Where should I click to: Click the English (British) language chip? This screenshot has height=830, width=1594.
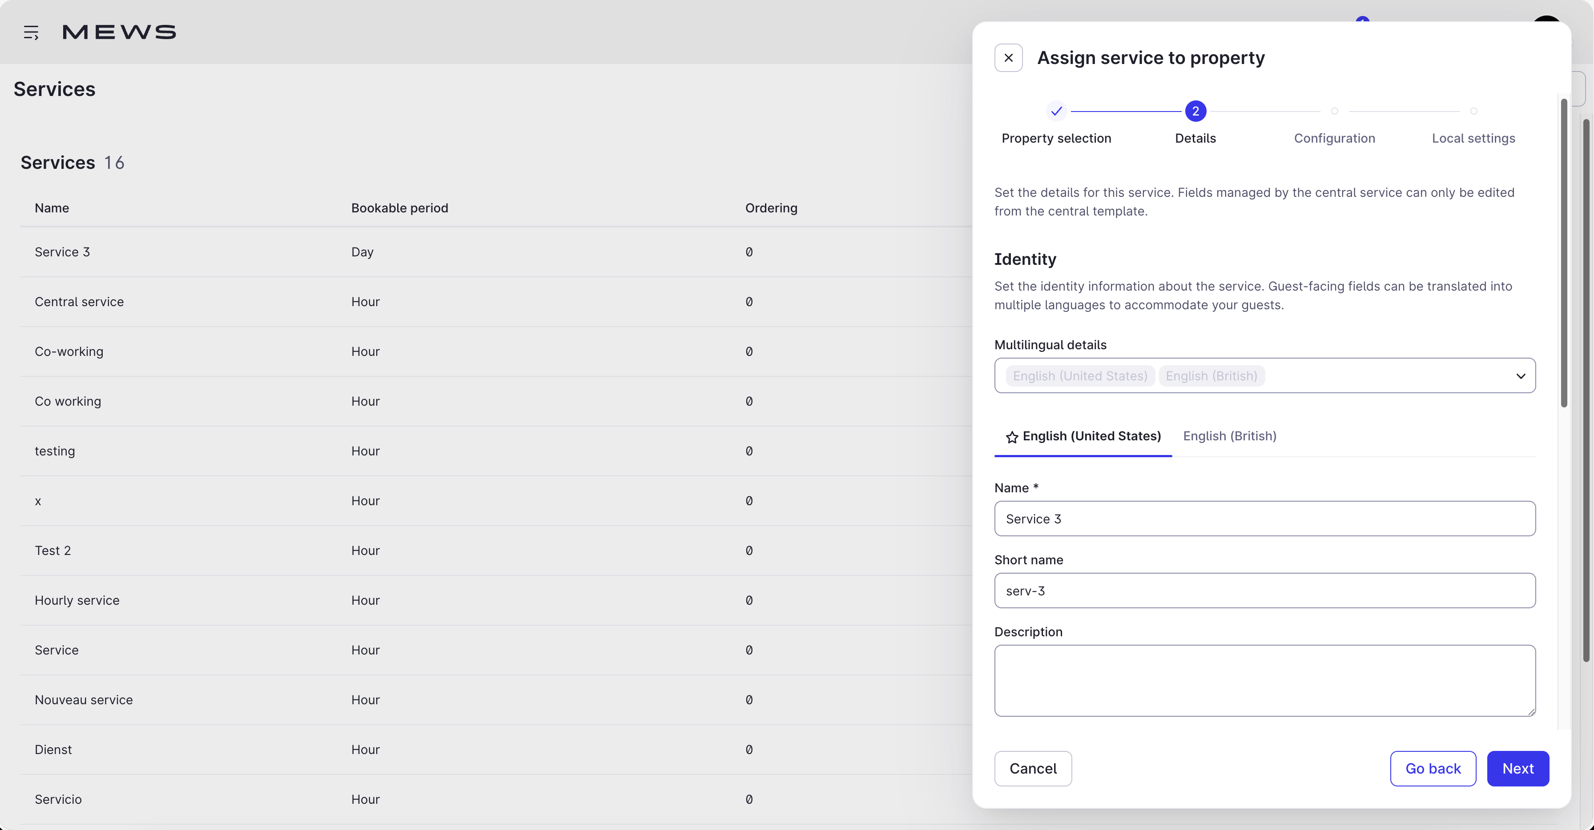point(1211,376)
